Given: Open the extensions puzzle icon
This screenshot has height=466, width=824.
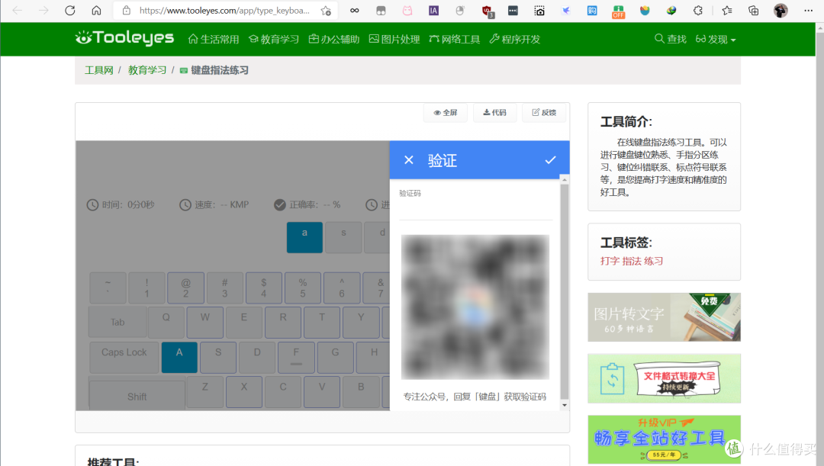Looking at the screenshot, I should coord(698,11).
